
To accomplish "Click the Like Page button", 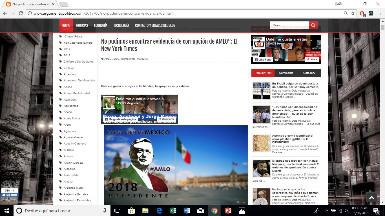I will [x=263, y=60].
